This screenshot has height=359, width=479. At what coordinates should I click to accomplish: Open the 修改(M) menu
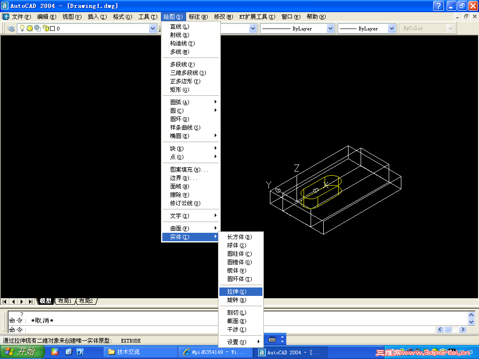point(224,17)
